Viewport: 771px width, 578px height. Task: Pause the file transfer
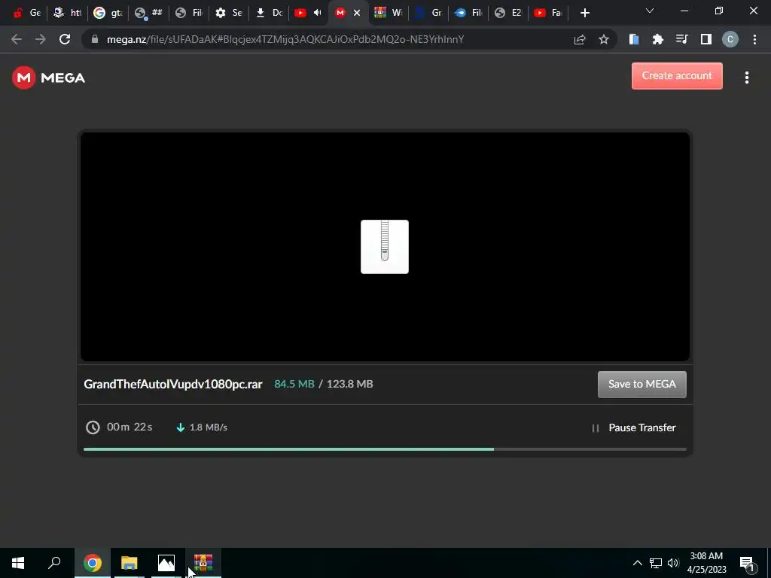(633, 427)
